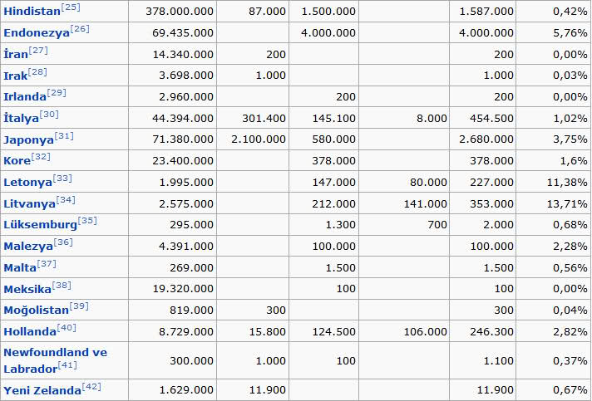Click the Endonezya country link

tap(36, 34)
